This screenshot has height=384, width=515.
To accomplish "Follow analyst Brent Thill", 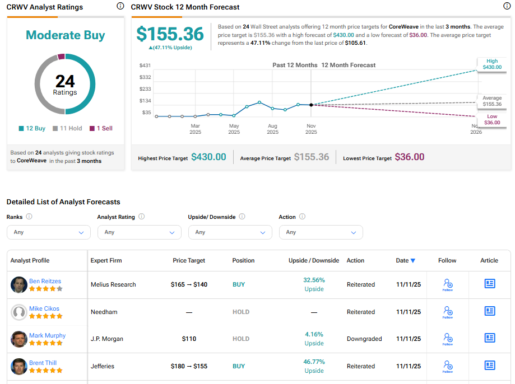I will click(447, 367).
